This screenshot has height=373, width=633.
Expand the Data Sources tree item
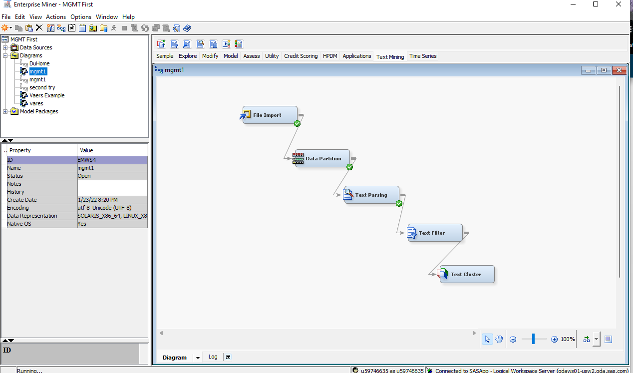4,47
